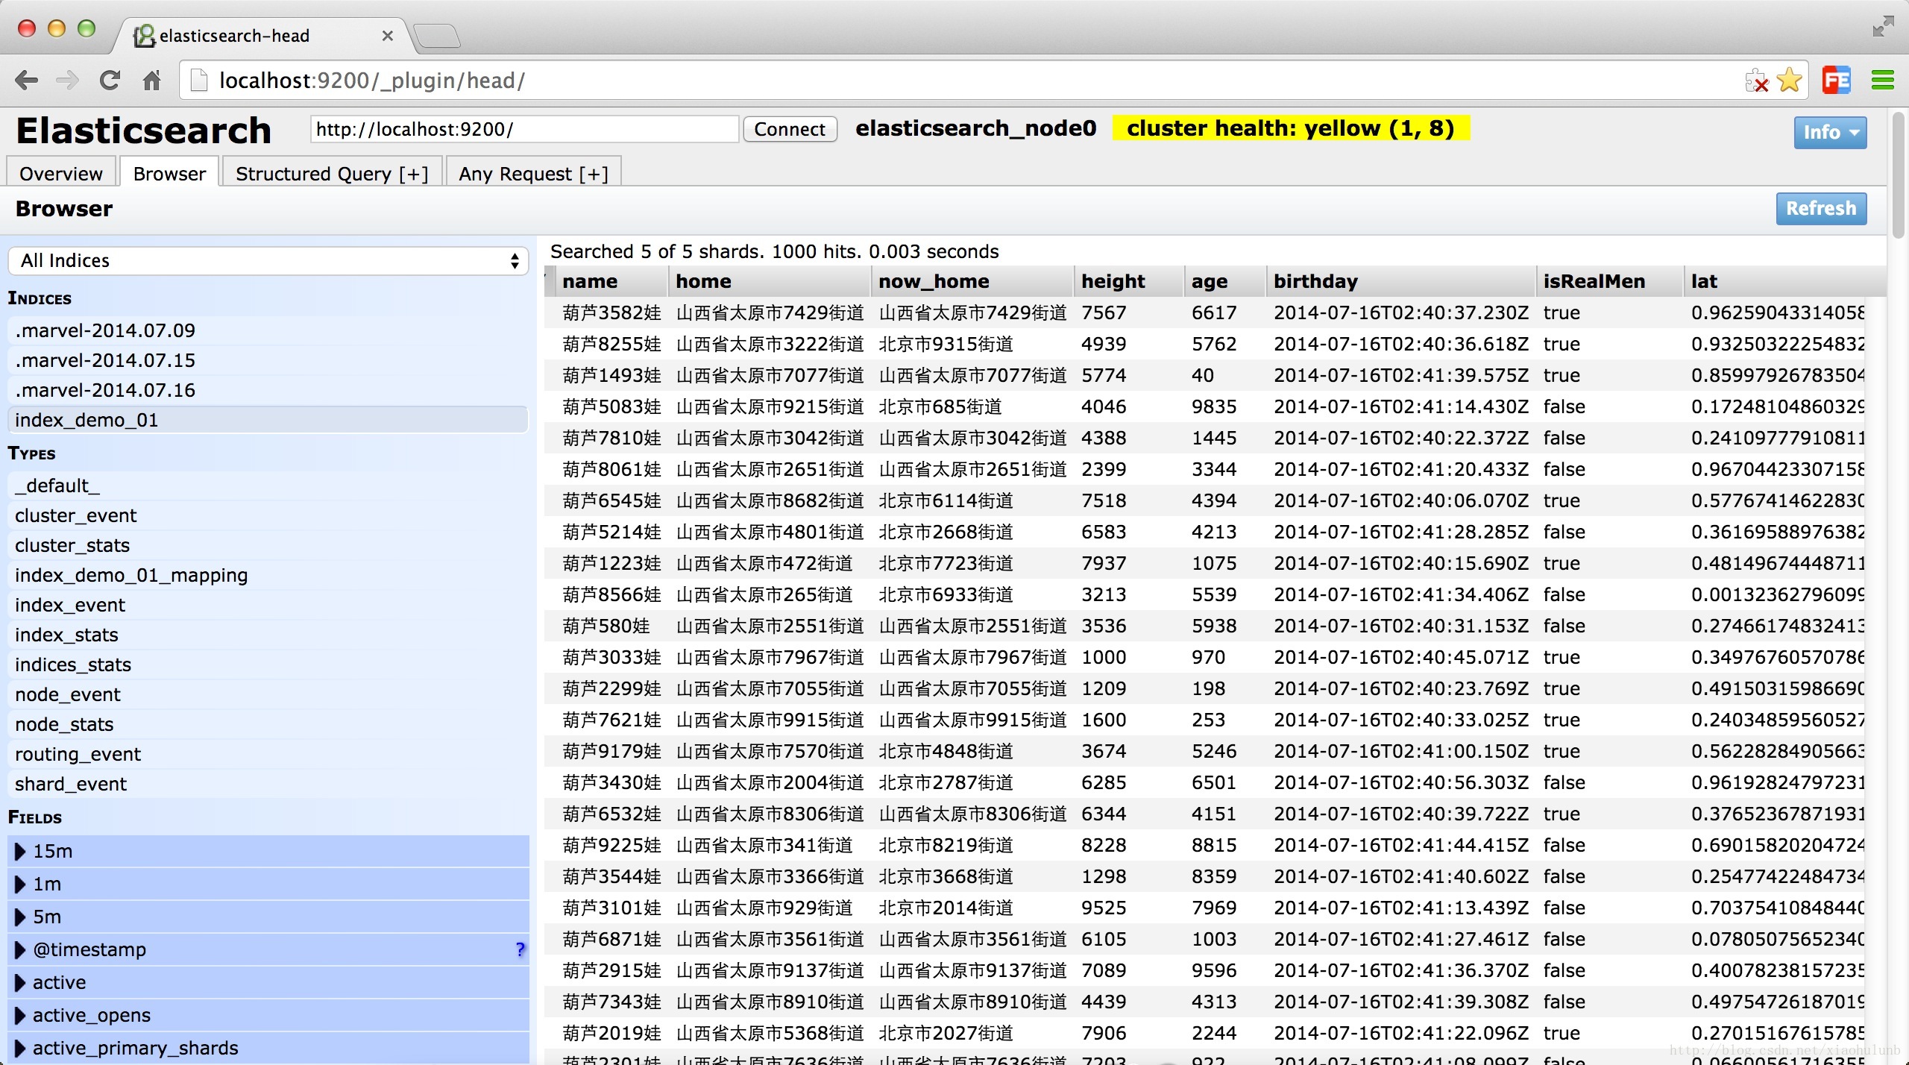Go to the browser home icon
1909x1065 pixels.
point(152,80)
